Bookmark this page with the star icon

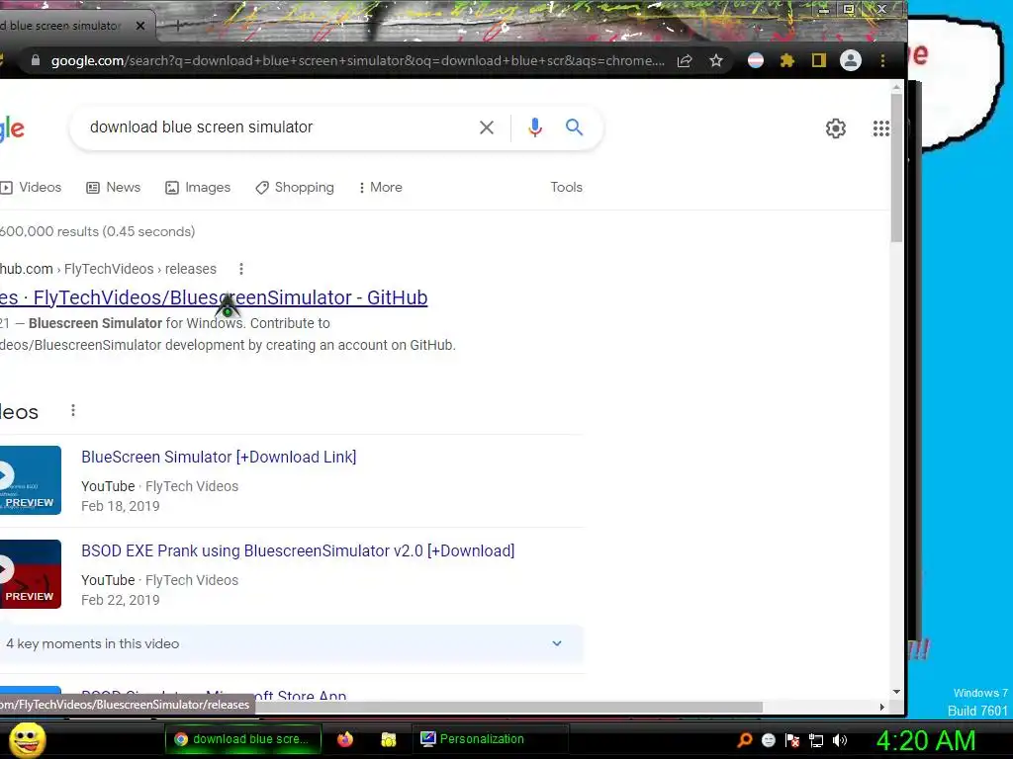coord(716,60)
